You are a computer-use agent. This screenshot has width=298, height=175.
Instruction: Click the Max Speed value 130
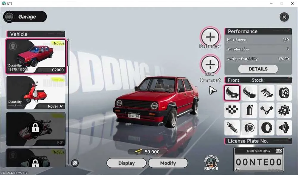pos(286,40)
